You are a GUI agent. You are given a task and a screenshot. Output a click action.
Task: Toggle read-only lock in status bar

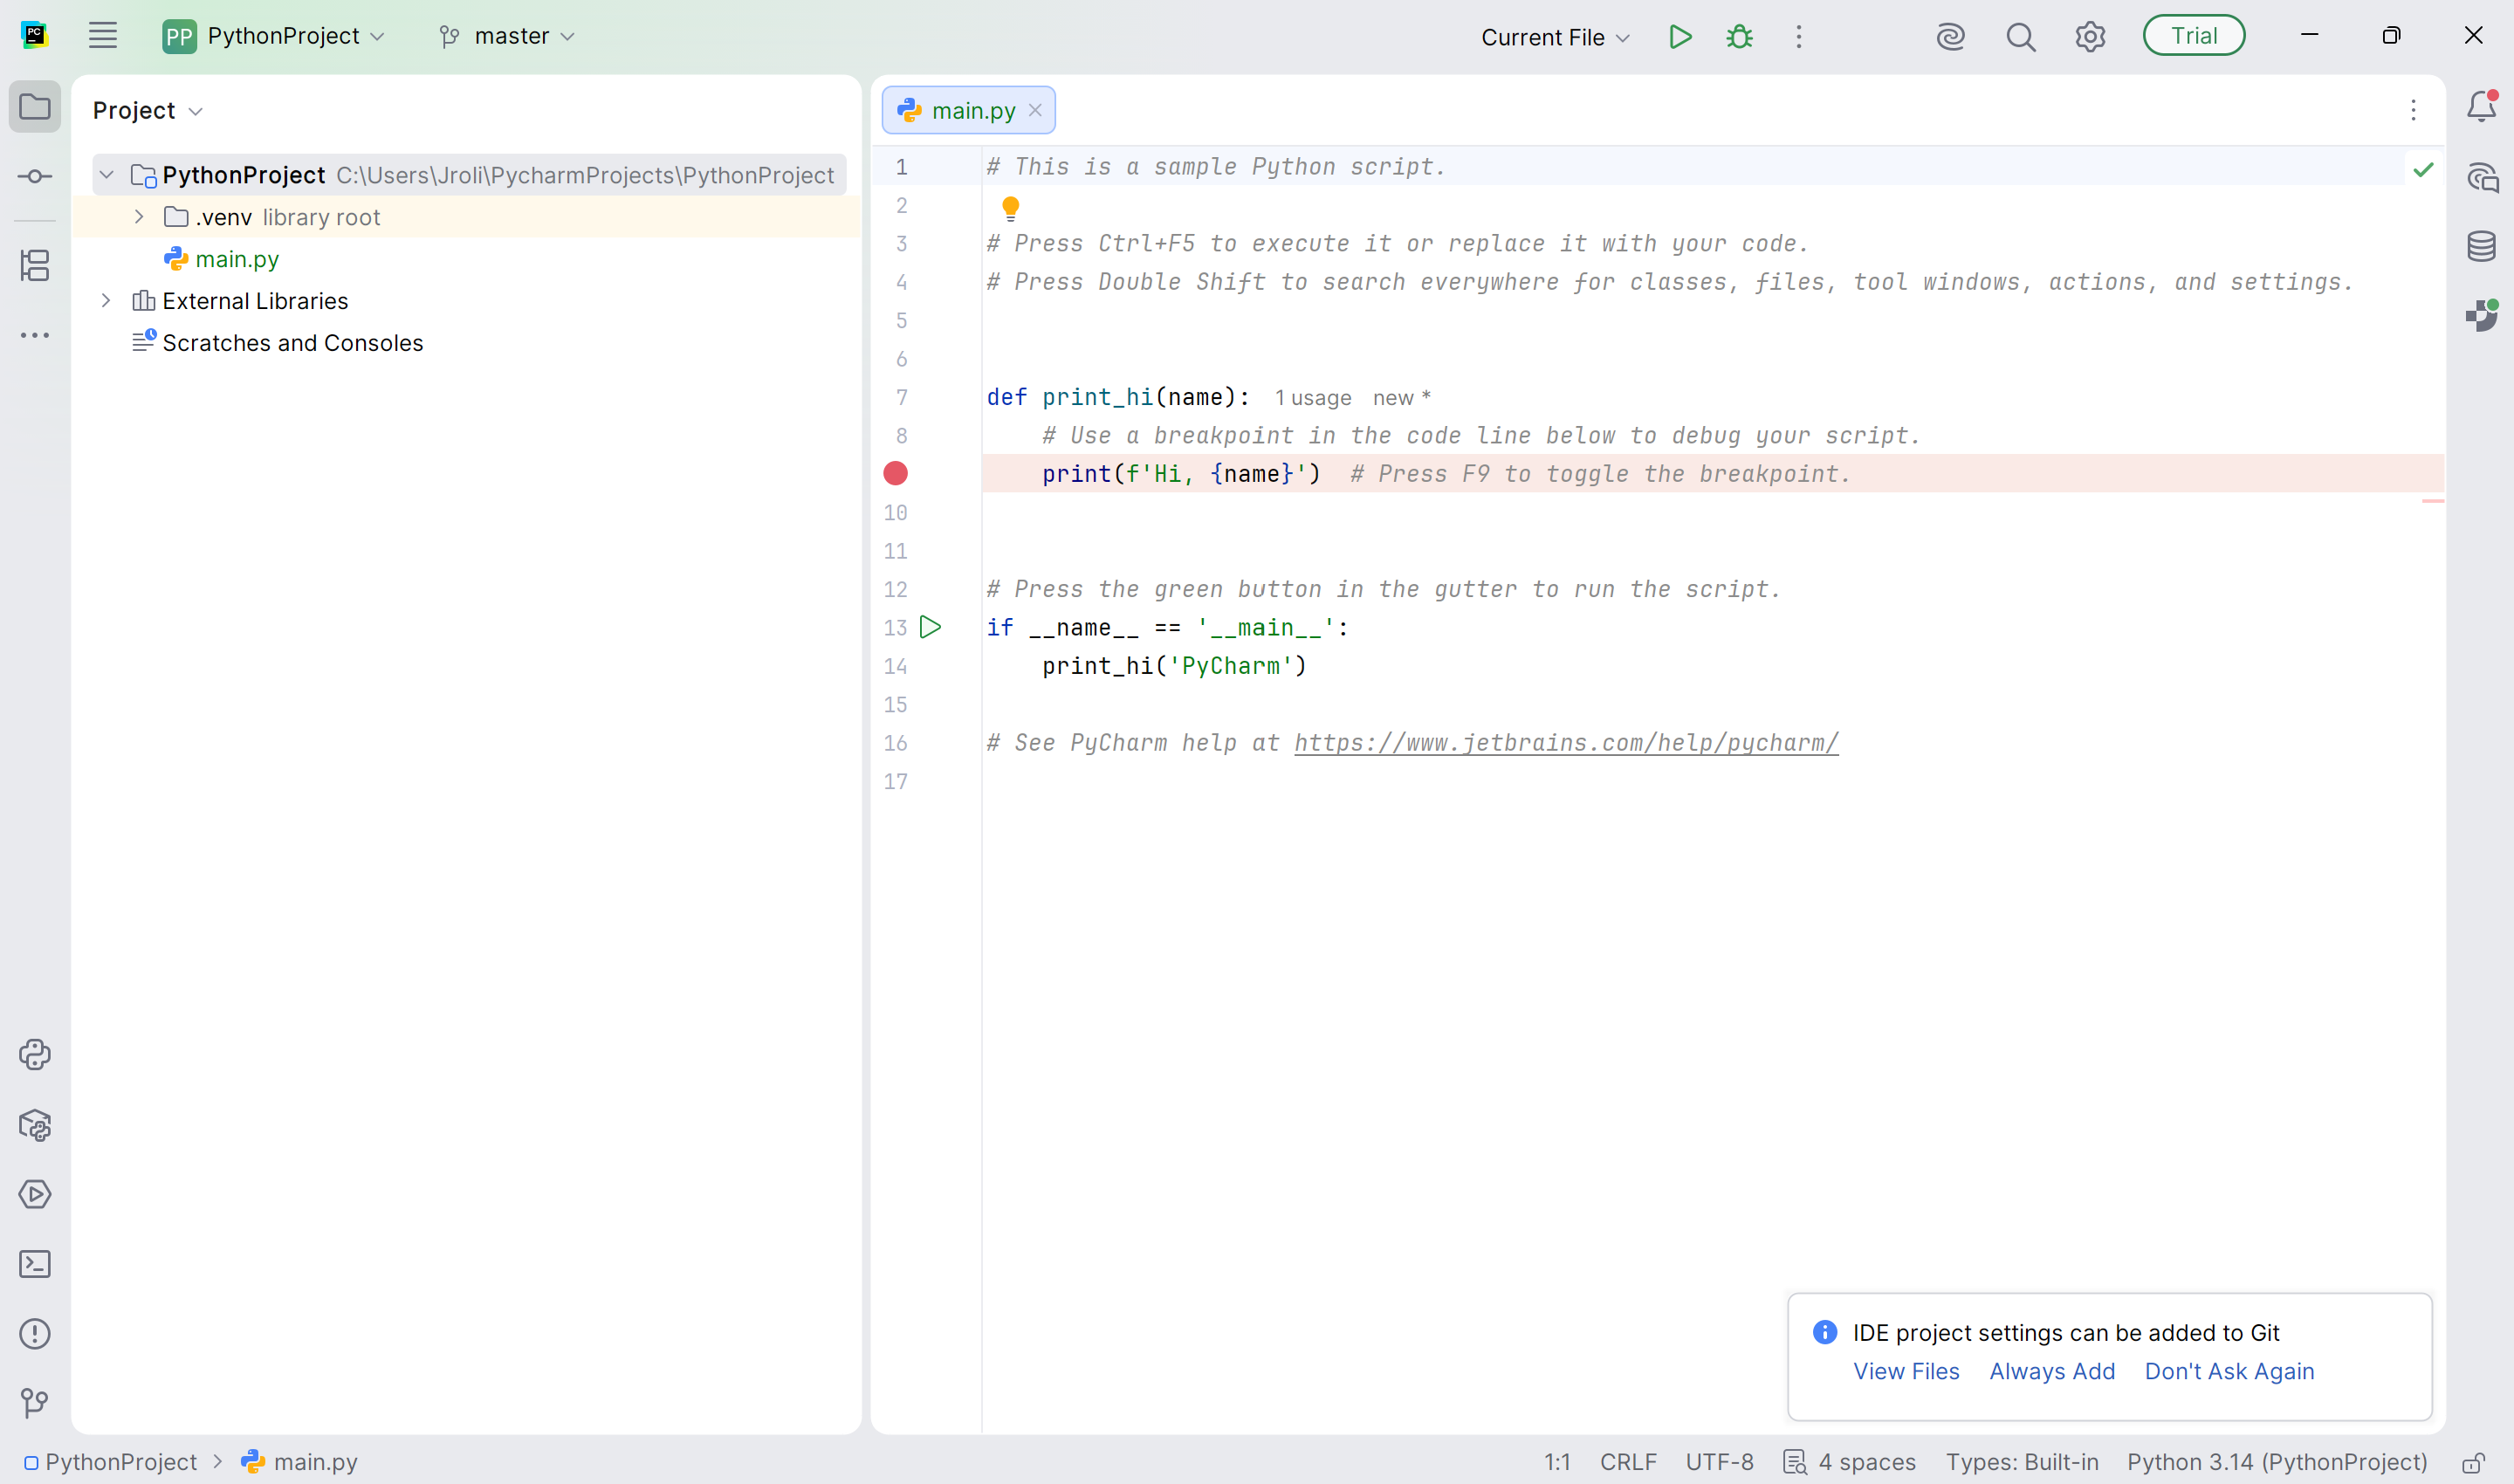(x=2473, y=1463)
